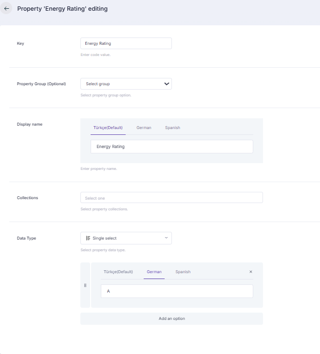Expand the Single select data type dropdown
The width and height of the screenshot is (320, 354).
coord(126,238)
